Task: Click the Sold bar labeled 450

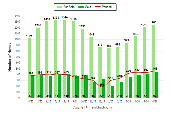Action: (157, 85)
